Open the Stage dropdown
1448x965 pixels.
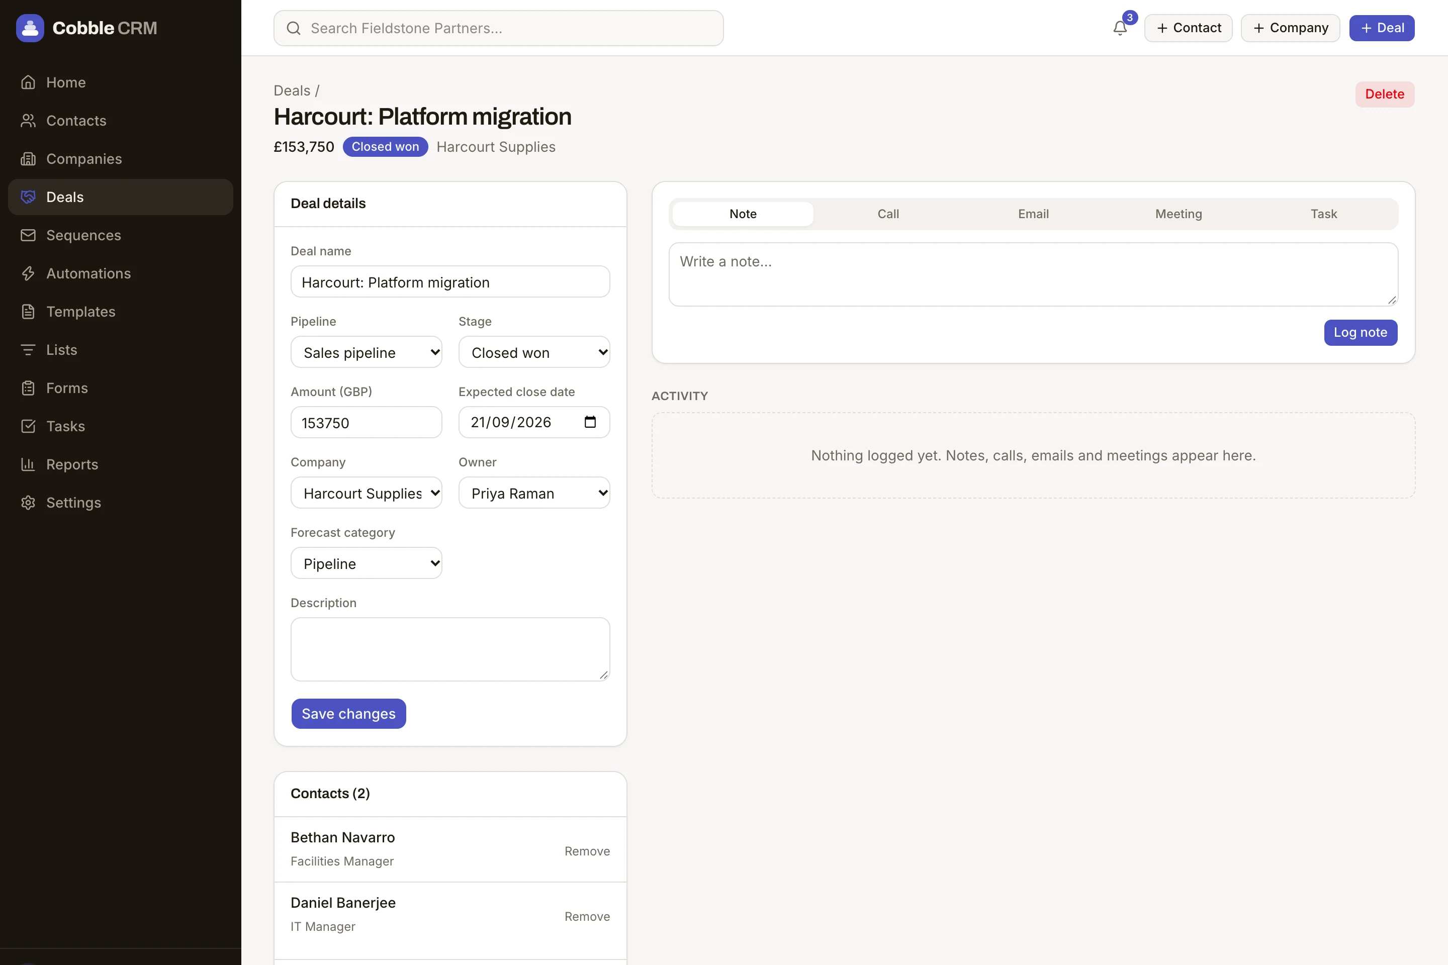click(x=534, y=352)
